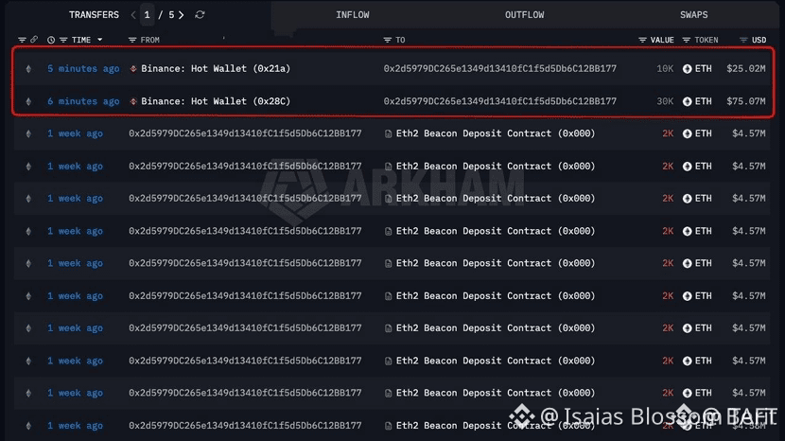Click VALUE column header label

pyautogui.click(x=662, y=40)
